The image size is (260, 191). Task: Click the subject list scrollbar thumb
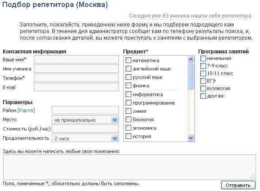click(x=191, y=76)
